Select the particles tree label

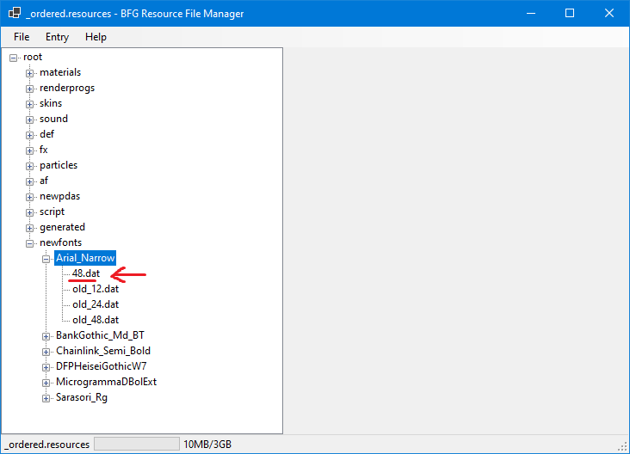click(x=59, y=165)
